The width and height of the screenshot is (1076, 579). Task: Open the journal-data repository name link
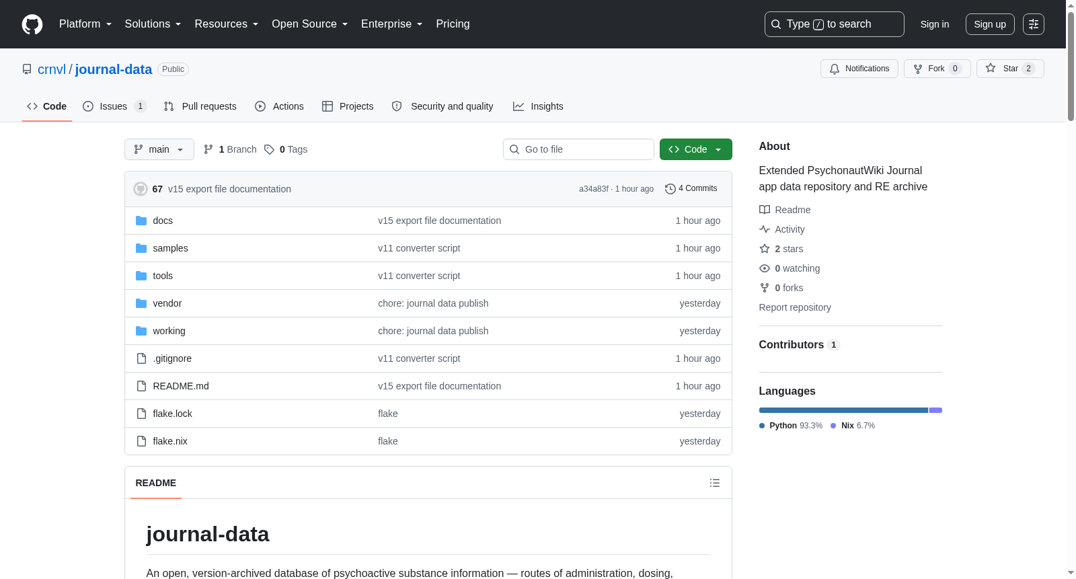[114, 69]
